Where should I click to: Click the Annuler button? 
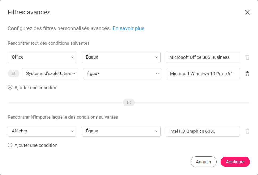(204, 162)
